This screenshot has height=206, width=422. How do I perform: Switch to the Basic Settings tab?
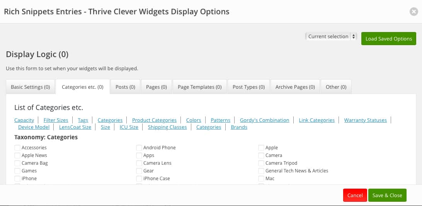31,87
